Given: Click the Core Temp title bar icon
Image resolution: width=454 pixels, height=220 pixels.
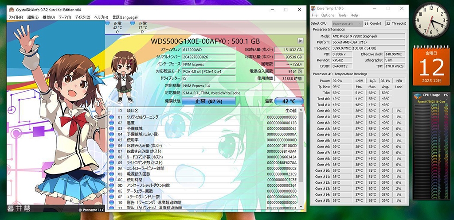Looking at the screenshot, I should pos(313,8).
